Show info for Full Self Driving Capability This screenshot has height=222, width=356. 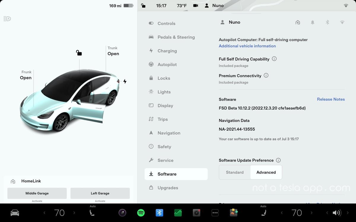[x=274, y=59]
